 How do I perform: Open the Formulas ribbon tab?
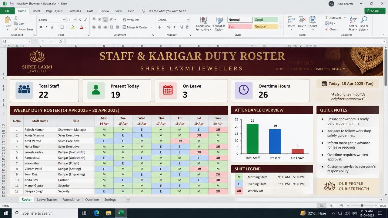75,11
